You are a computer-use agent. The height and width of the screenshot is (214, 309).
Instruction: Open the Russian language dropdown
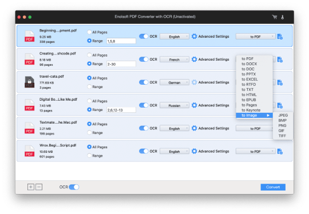[175, 105]
